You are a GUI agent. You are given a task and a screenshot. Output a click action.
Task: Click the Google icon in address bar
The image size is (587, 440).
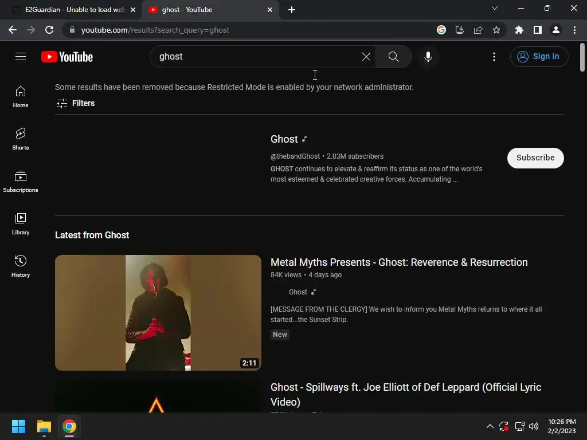point(441,30)
